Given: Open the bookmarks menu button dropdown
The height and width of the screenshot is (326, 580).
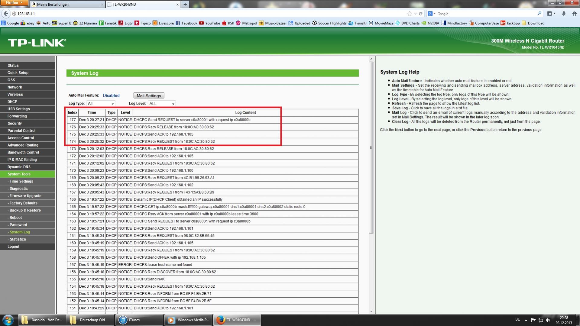Looking at the screenshot, I should click(x=551, y=14).
